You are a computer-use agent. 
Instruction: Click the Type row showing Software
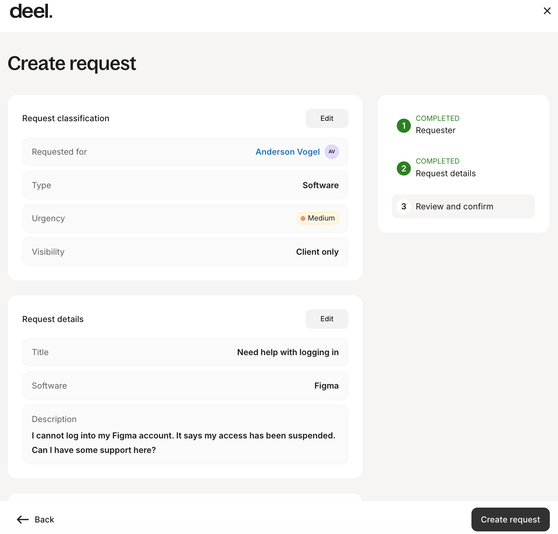pos(185,185)
